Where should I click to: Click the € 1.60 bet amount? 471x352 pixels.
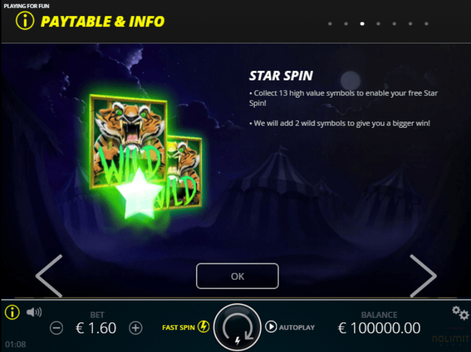click(x=96, y=328)
